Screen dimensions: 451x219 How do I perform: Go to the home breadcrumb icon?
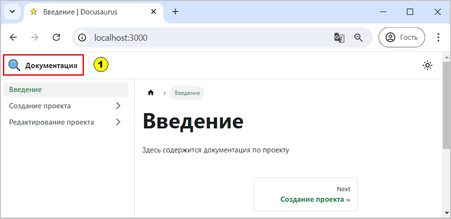[x=151, y=93]
